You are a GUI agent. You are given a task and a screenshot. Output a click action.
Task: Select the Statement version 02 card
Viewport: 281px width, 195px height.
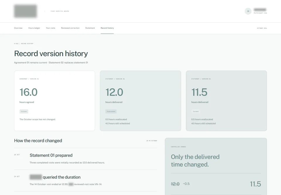pos(226,101)
